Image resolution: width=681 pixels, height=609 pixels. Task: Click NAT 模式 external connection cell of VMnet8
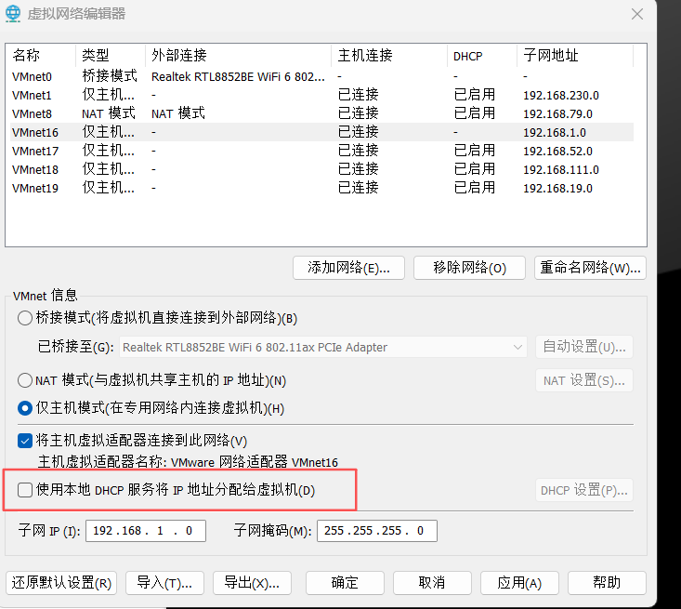[x=178, y=113]
